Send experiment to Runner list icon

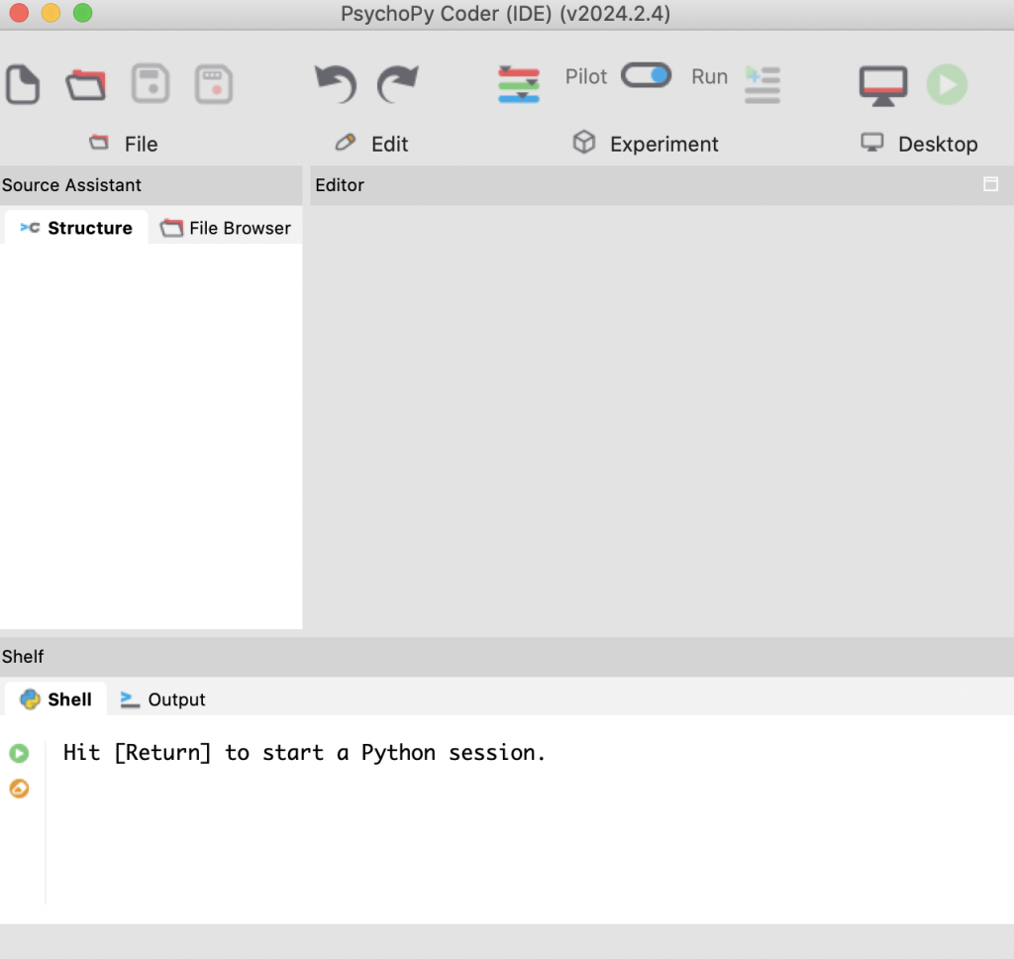pos(762,84)
